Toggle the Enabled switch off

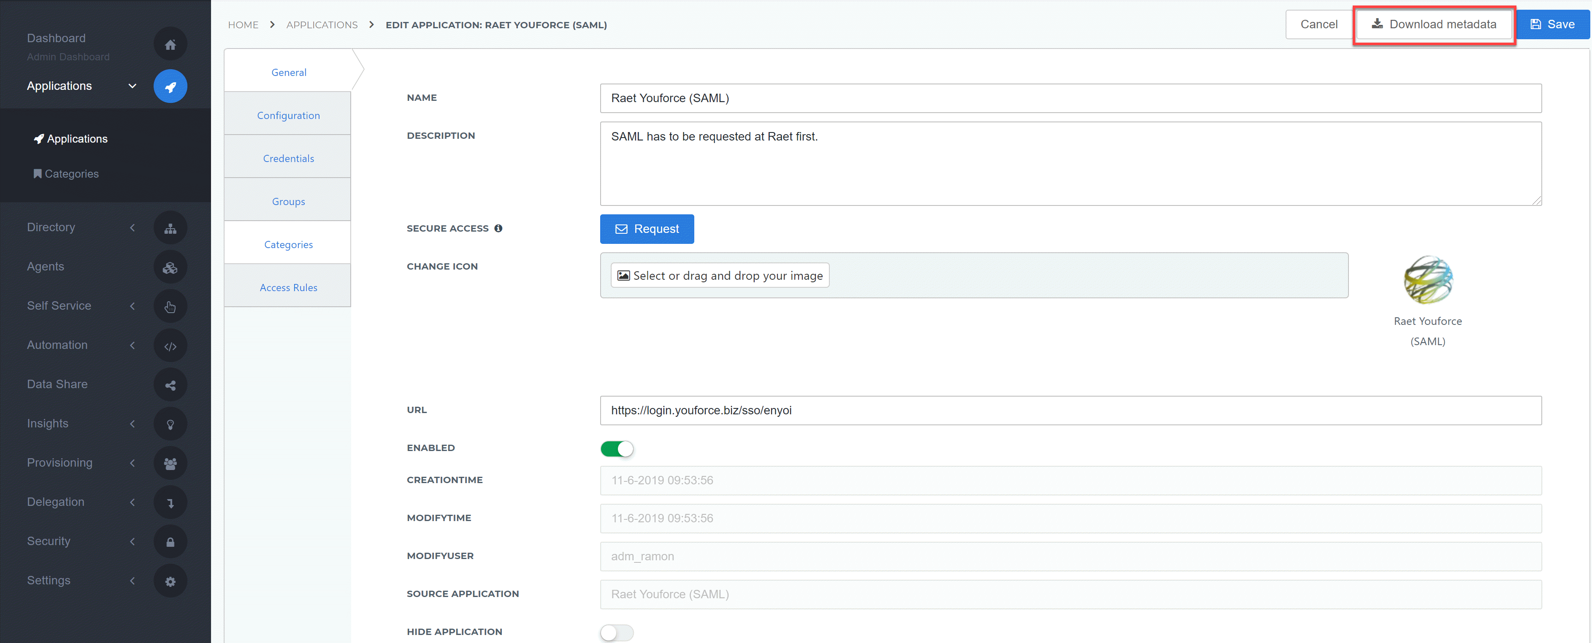tap(617, 448)
